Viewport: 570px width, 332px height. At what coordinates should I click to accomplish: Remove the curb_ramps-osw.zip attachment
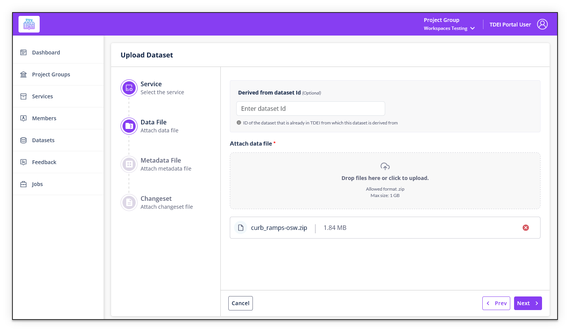tap(525, 227)
